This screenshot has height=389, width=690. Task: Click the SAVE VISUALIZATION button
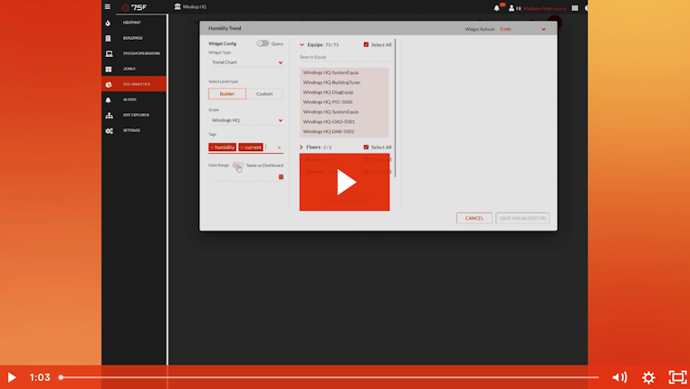(x=522, y=218)
